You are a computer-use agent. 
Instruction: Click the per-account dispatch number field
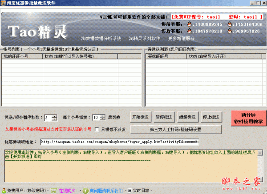97,118
